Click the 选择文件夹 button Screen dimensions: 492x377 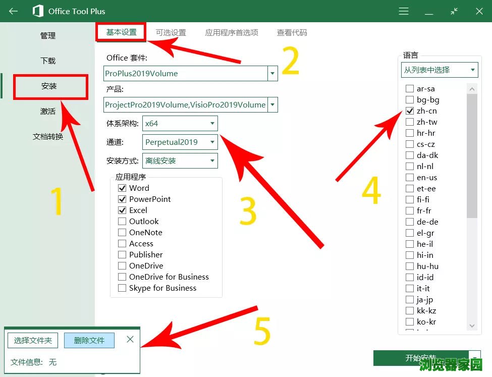point(33,341)
